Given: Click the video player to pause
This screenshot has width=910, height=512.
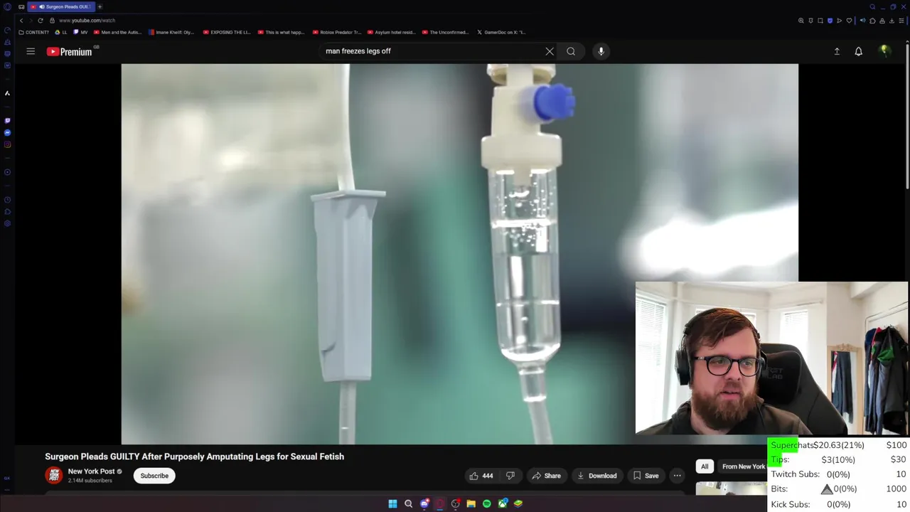Looking at the screenshot, I should tap(459, 254).
